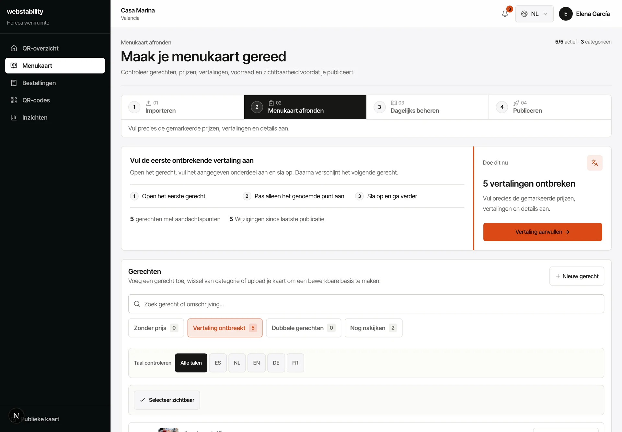Focus the Zoek gerecht of omschrijving field
The height and width of the screenshot is (432, 622).
point(366,304)
